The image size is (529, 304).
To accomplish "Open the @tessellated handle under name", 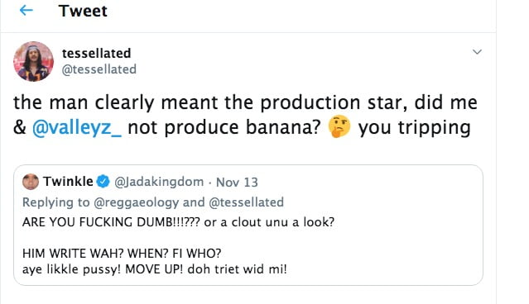I will click(x=99, y=69).
